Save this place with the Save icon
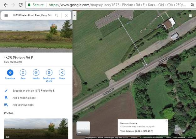This screenshot has height=139, width=196. click(23, 72)
